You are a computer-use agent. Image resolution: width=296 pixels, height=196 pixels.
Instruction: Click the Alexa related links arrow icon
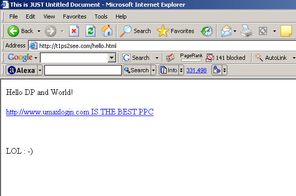pos(217,70)
